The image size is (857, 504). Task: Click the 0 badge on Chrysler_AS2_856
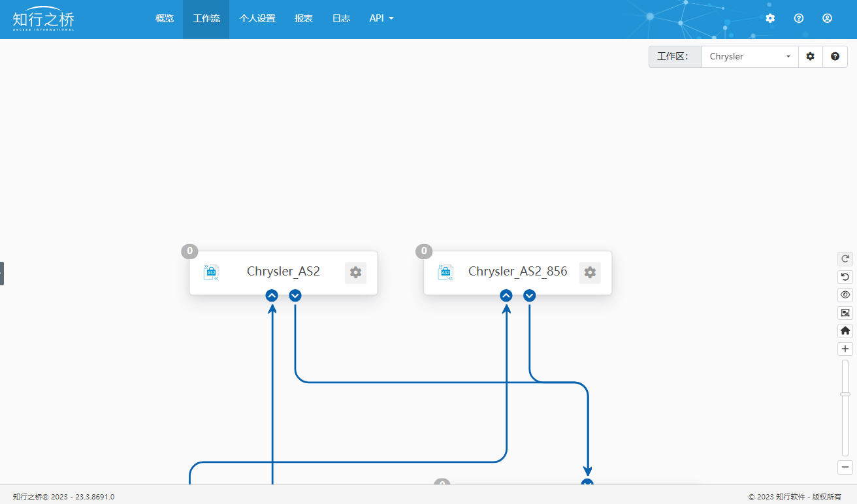point(424,251)
